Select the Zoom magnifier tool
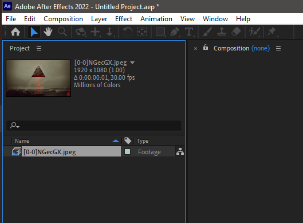Screen dimensions: 303x223 pyautogui.click(x=62, y=32)
